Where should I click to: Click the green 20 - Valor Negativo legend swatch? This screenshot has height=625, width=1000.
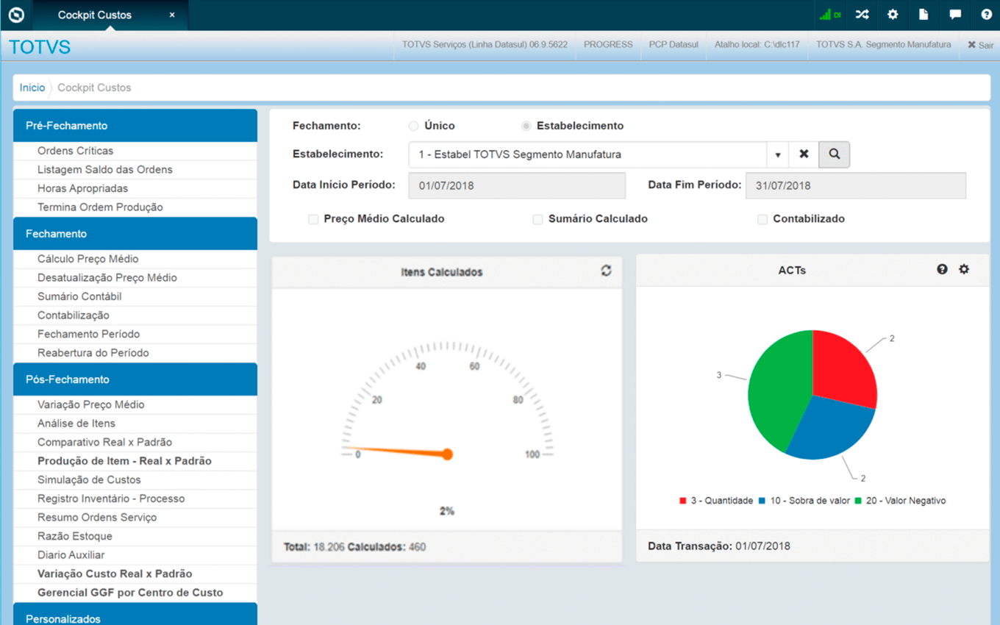point(858,501)
